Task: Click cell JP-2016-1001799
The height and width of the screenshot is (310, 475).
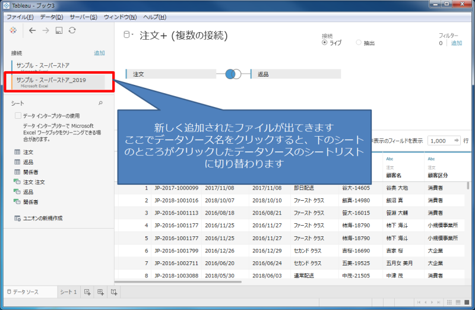Action: [176, 251]
